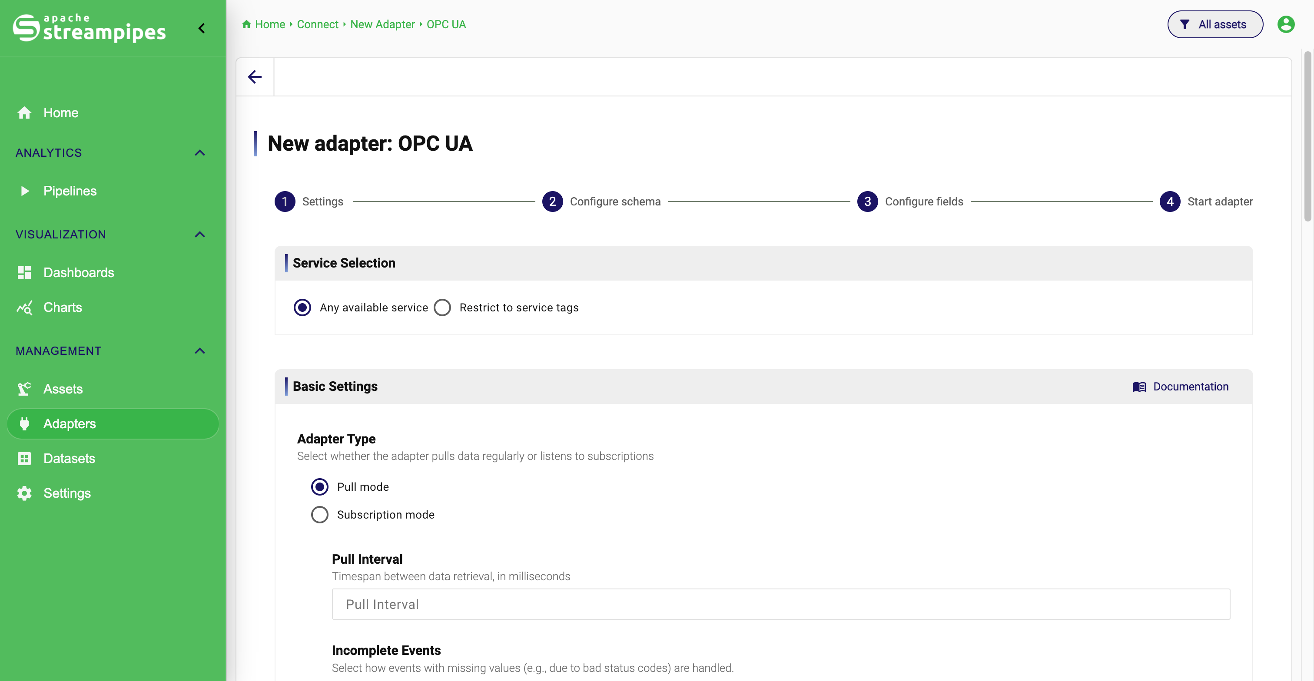The image size is (1314, 681).
Task: Click step 4 Start adapter circle
Action: (1170, 202)
